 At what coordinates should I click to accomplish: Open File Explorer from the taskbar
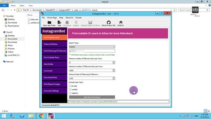[31, 116]
